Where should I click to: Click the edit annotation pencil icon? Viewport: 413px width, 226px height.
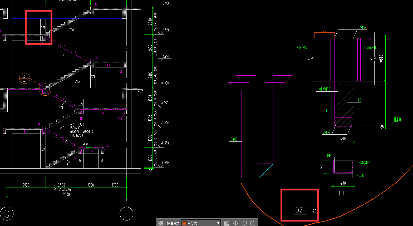pos(227,223)
